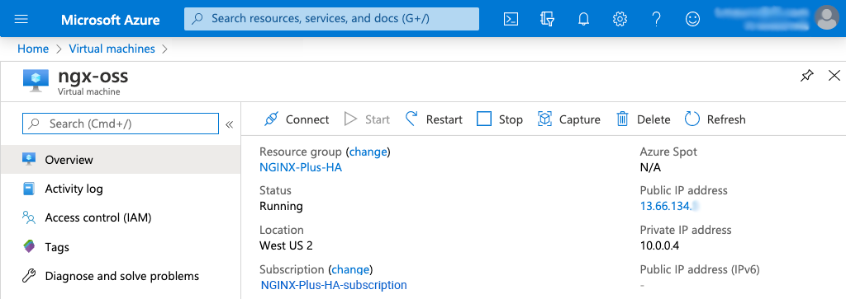Image resolution: width=846 pixels, height=299 pixels.
Task: Click the Activity log book icon
Action: 29,189
